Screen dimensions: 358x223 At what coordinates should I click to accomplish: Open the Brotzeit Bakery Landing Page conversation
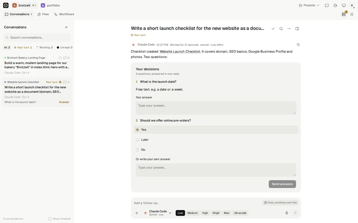tap(37, 65)
